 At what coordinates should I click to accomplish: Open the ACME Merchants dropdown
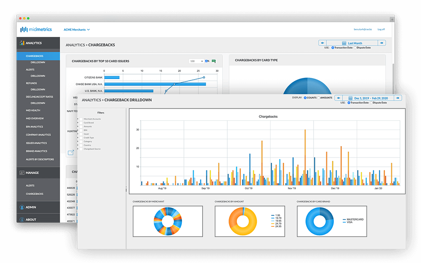(77, 30)
